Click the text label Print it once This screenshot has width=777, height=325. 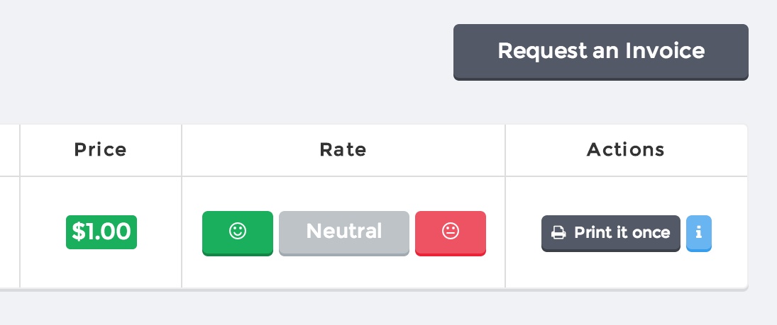click(622, 233)
